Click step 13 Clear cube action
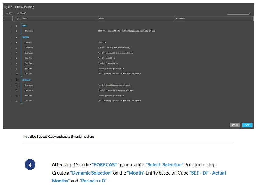256x187 pixels. (x=29, y=90)
